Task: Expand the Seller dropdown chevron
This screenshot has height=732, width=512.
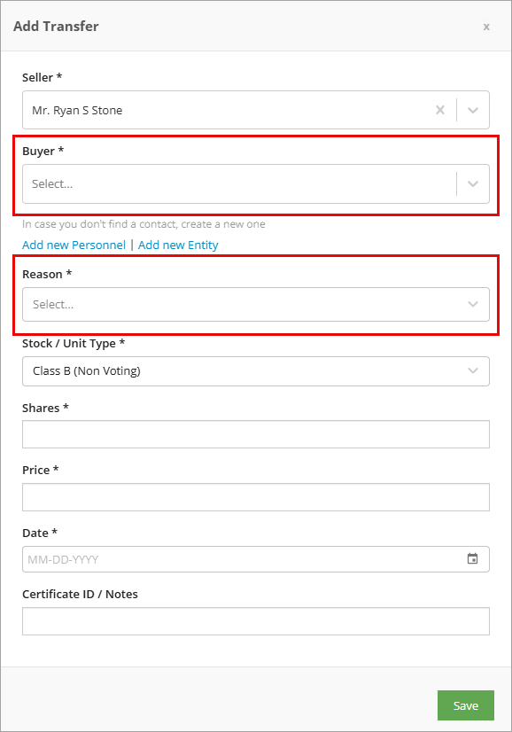Action: 473,110
